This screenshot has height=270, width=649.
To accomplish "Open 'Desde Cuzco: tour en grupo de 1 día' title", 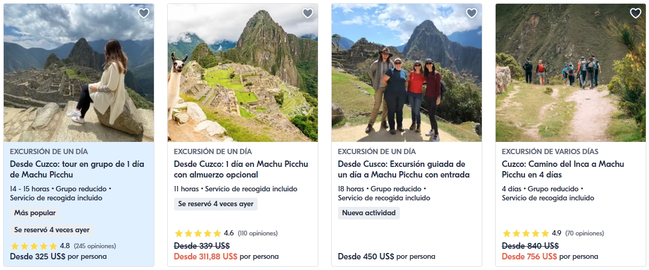I will point(77,170).
